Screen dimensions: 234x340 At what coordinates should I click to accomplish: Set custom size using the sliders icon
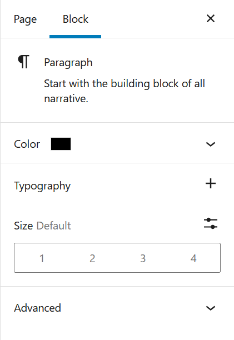click(x=211, y=223)
